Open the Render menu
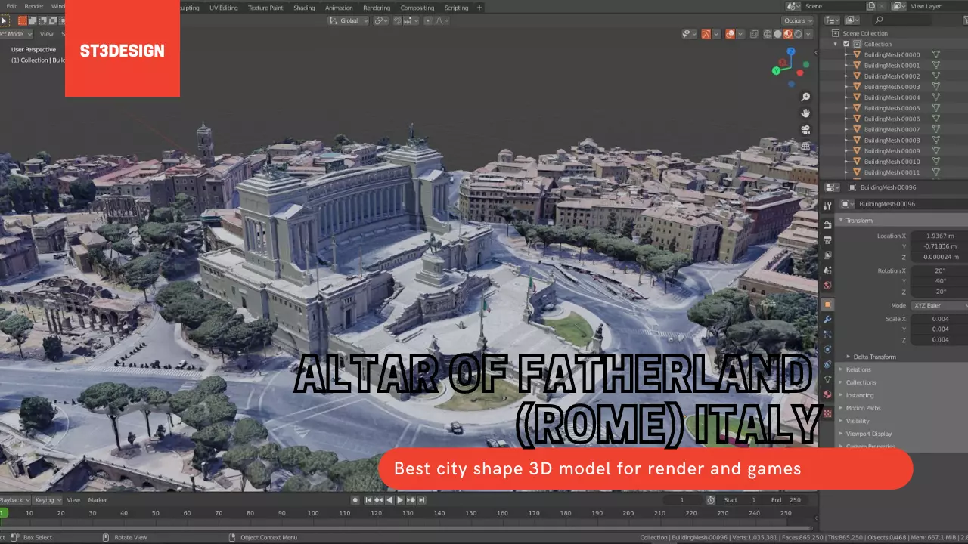The image size is (968, 544). click(x=34, y=7)
